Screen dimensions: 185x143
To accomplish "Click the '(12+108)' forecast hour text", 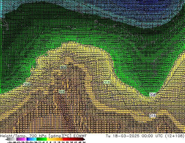I will tap(175, 136).
